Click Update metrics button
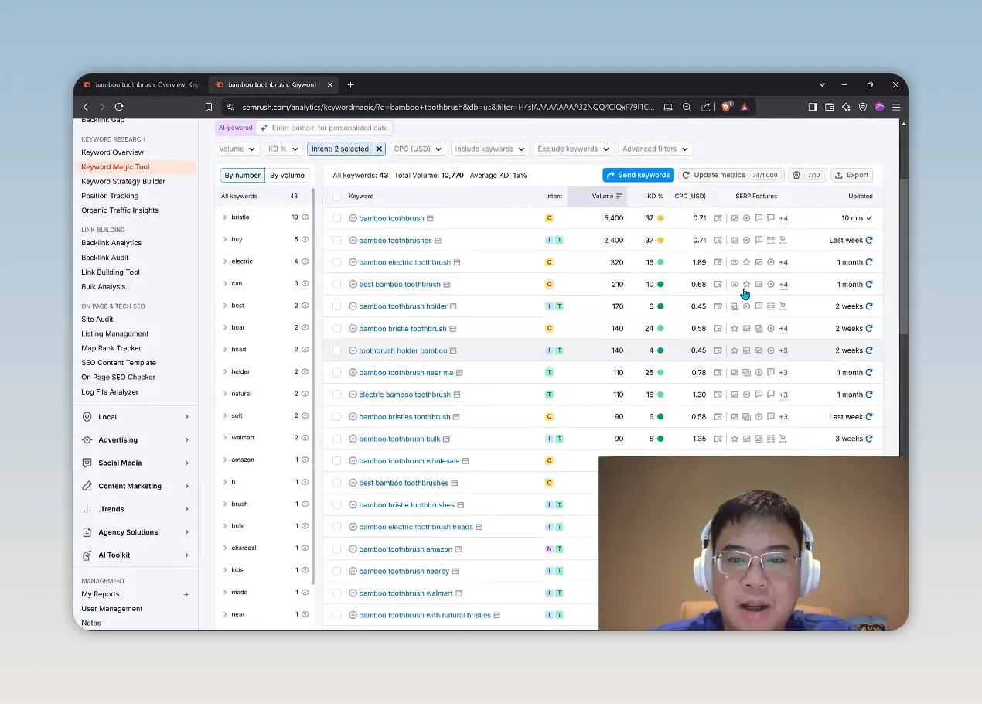The image size is (982, 704). 731,175
